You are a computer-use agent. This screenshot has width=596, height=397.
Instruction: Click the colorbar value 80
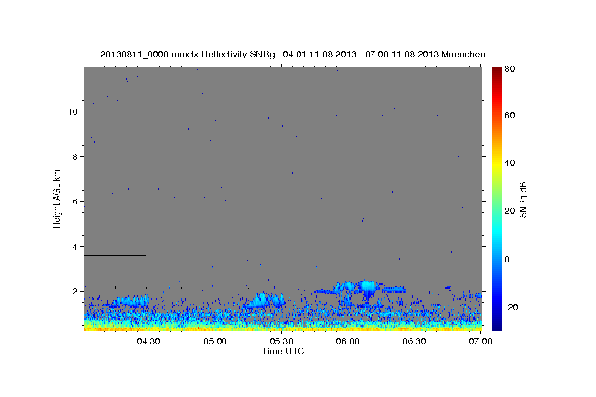[x=509, y=69]
